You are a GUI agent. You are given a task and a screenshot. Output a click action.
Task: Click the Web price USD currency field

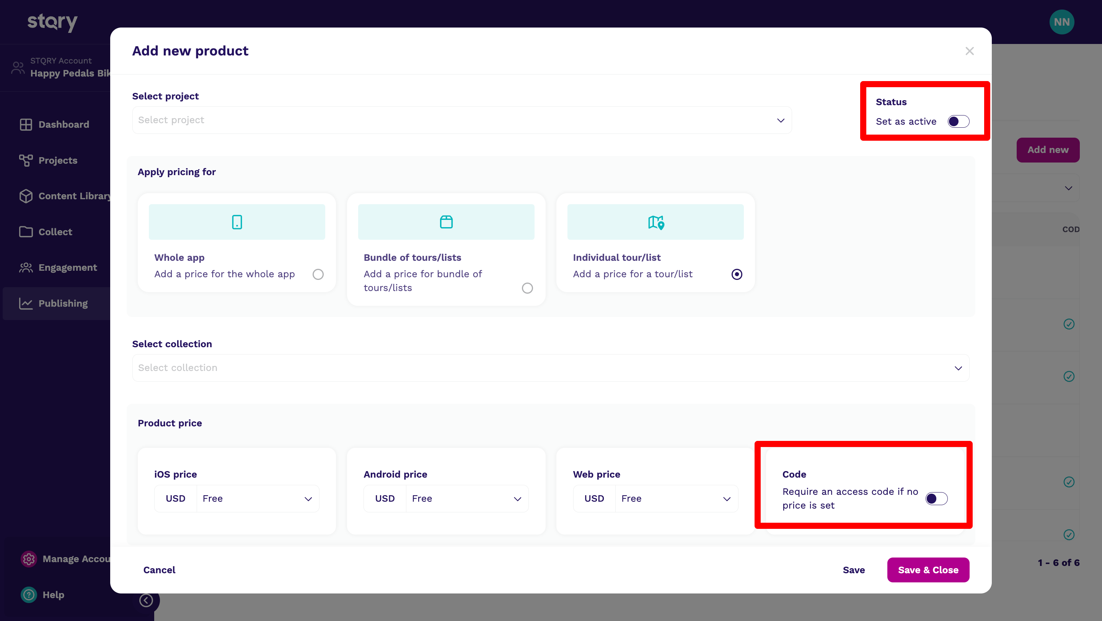point(594,498)
